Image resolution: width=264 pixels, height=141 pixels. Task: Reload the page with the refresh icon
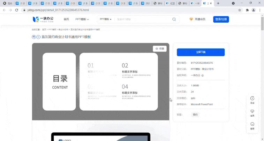16,10
